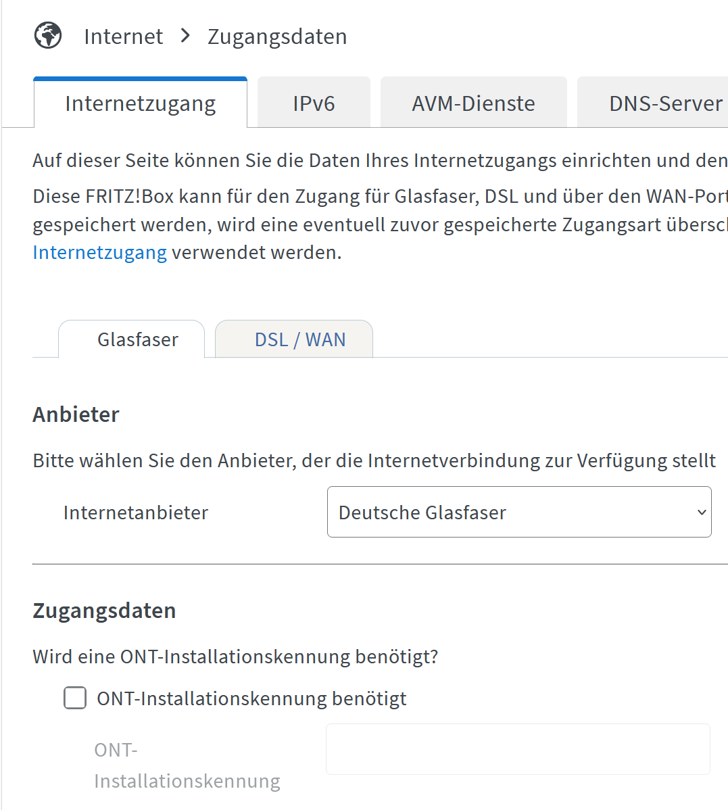This screenshot has width=728, height=810.
Task: Click the greyed ONT-Installationskennung field label
Action: [x=187, y=765]
